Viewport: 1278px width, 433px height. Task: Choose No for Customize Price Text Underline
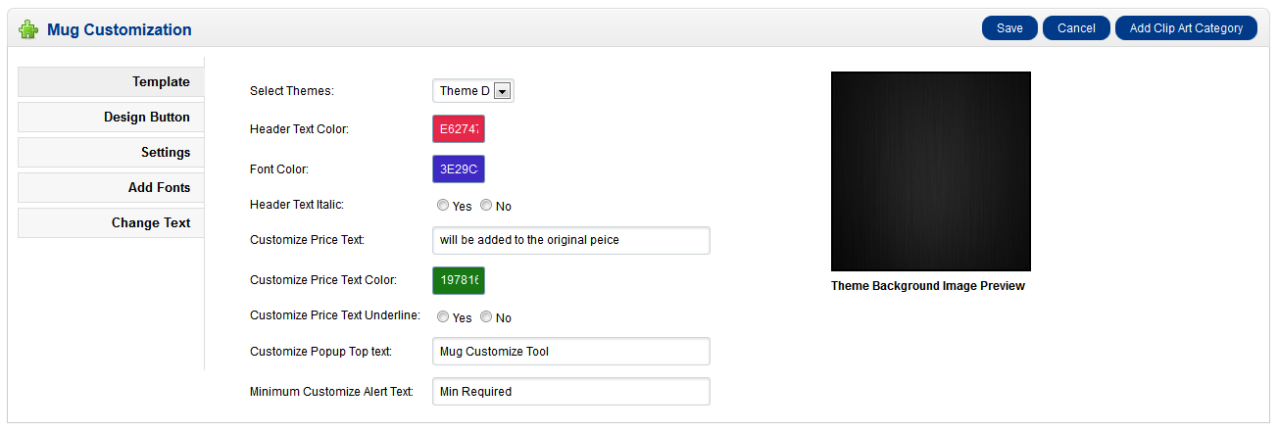pyautogui.click(x=486, y=317)
